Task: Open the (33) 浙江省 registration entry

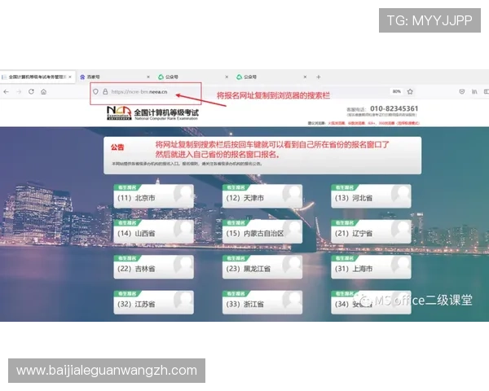Action: click(x=262, y=302)
